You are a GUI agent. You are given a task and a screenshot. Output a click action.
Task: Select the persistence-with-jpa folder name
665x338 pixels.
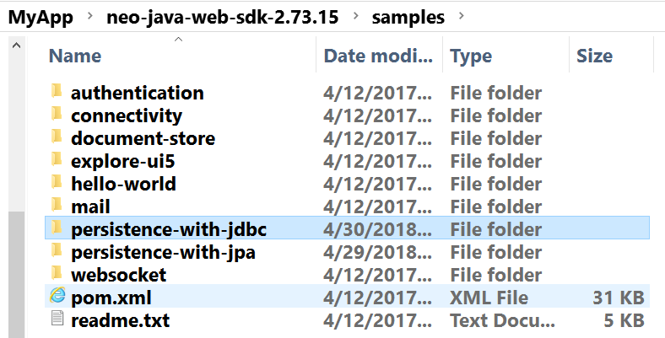click(x=163, y=251)
